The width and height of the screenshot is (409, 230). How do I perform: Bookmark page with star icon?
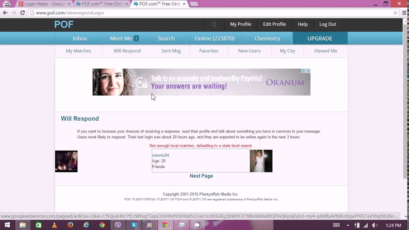395,13
